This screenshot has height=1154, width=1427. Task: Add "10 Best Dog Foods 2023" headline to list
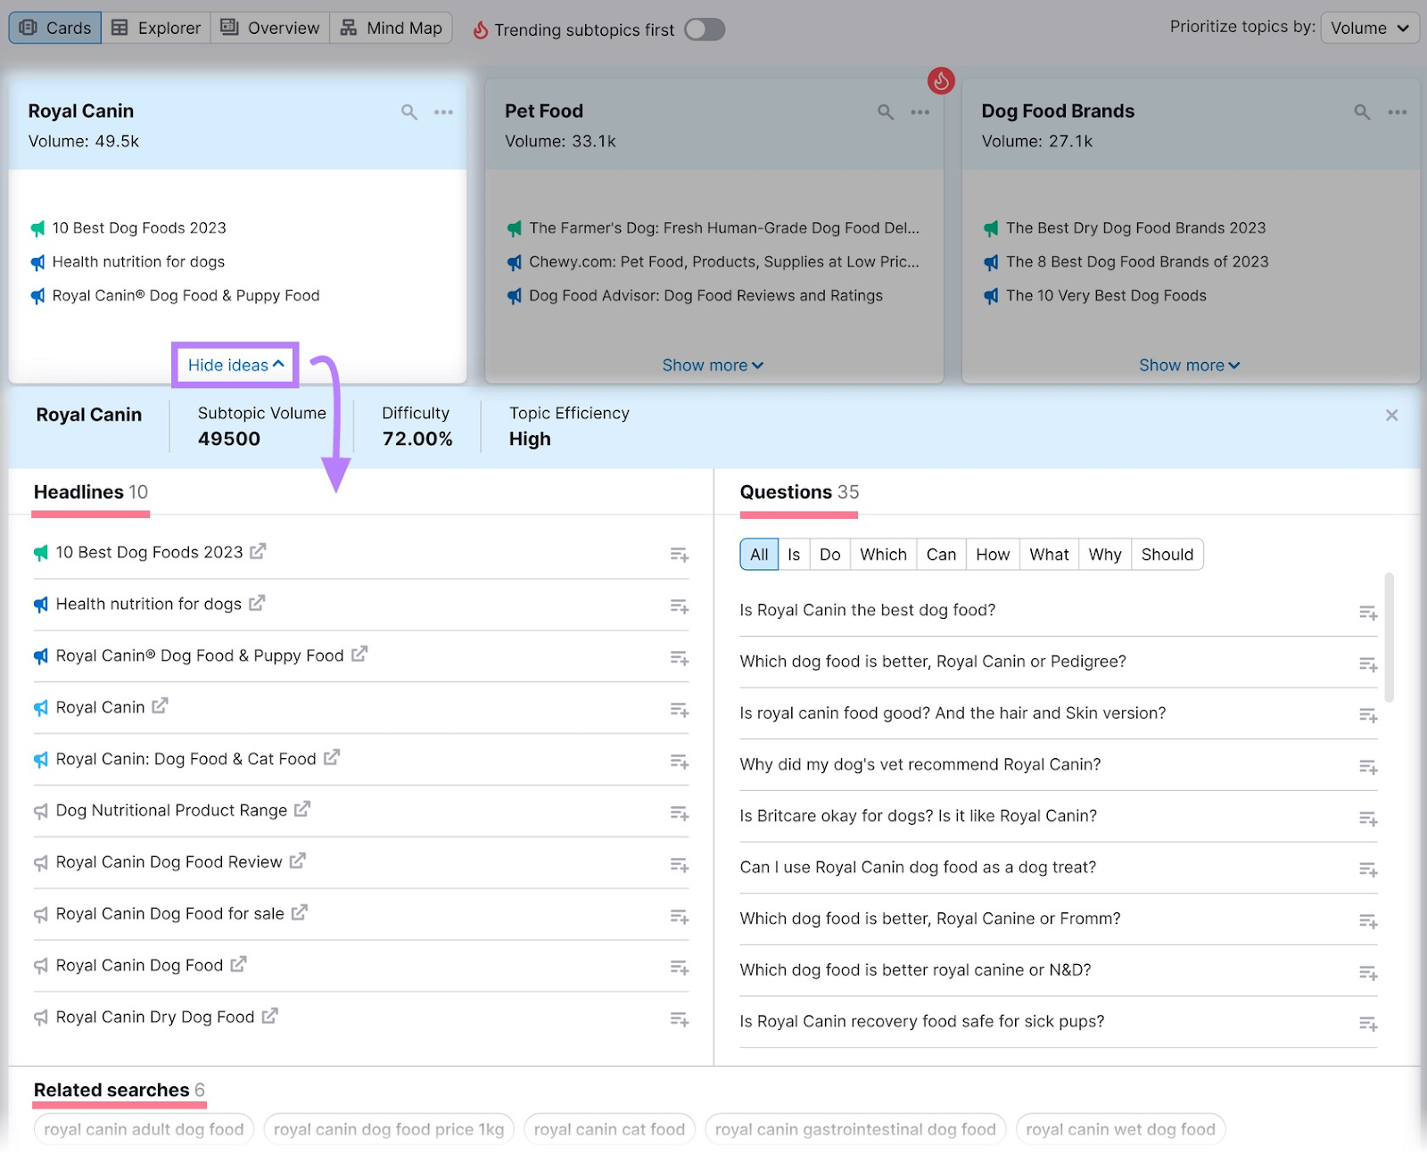click(x=679, y=554)
